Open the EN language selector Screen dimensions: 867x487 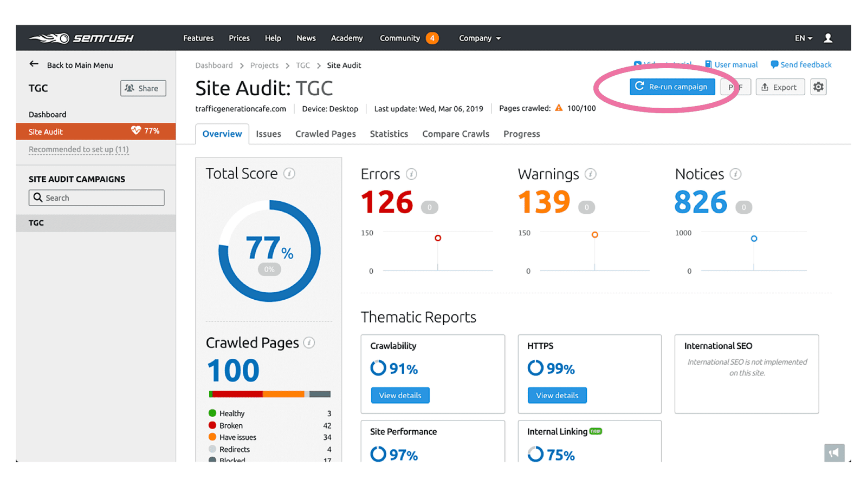802,38
